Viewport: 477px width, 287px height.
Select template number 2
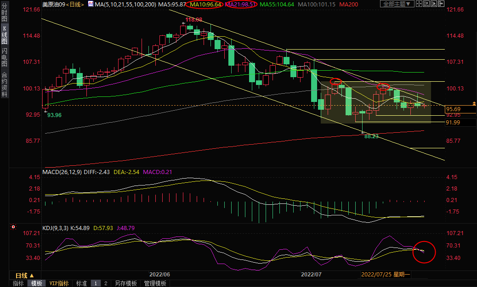pos(105,283)
